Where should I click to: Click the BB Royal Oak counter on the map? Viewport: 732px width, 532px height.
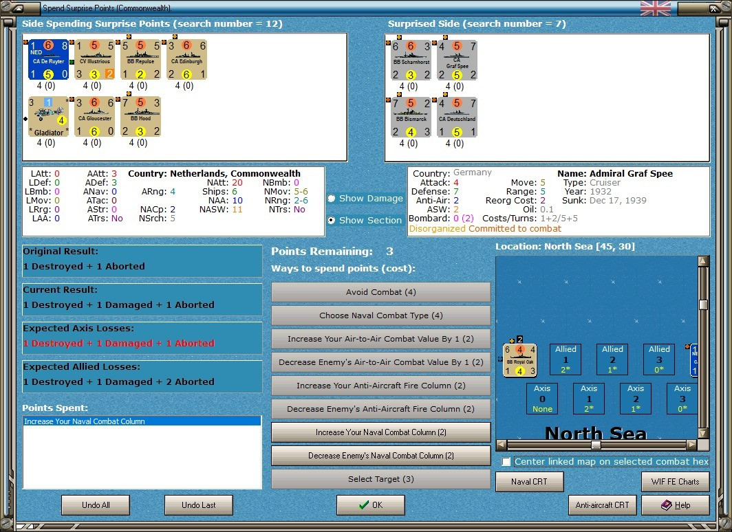point(519,360)
